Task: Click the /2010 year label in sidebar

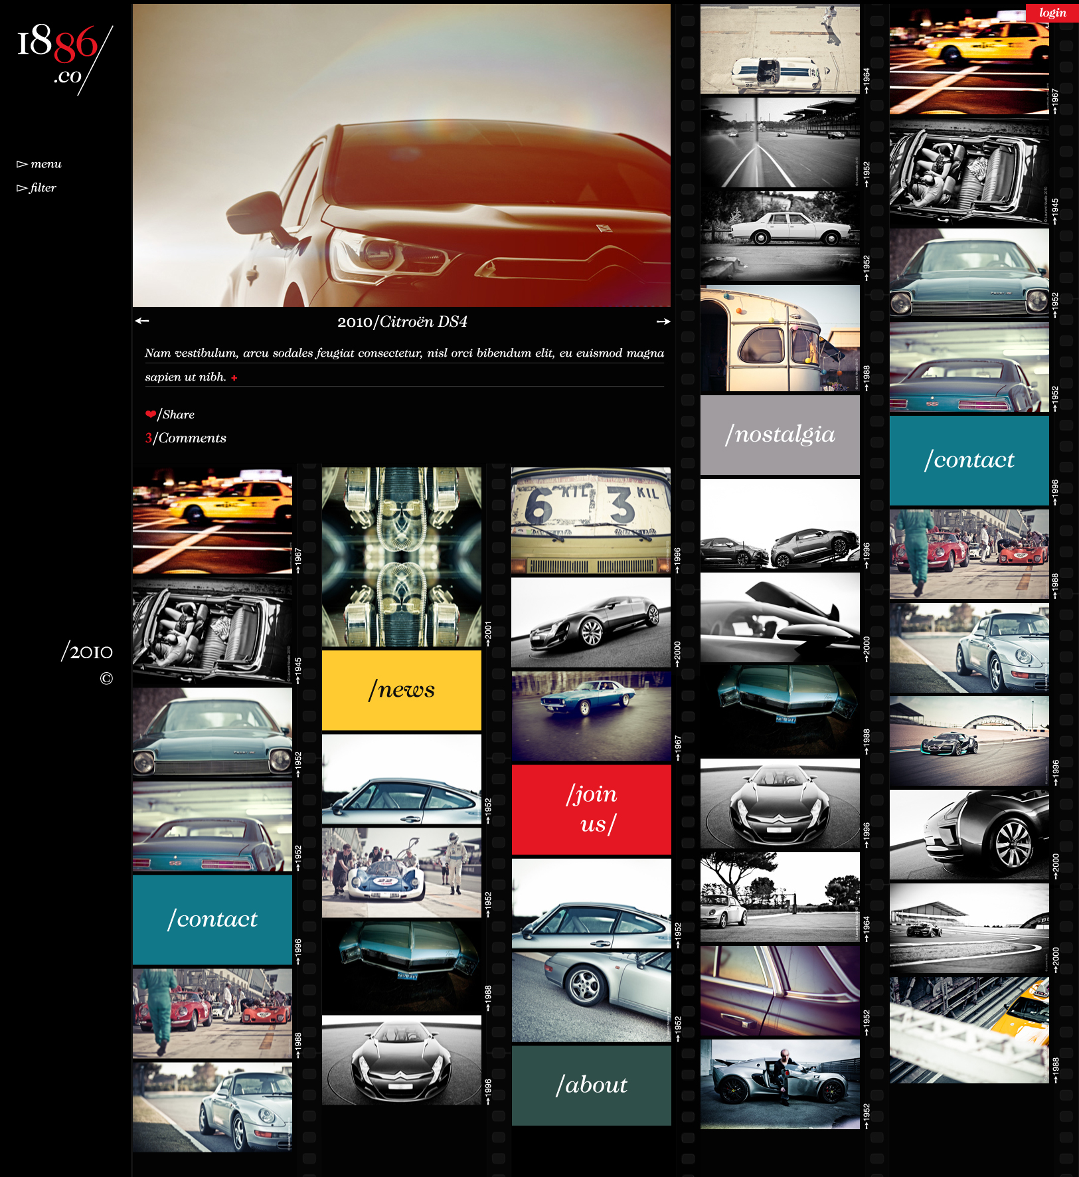Action: coord(87,652)
